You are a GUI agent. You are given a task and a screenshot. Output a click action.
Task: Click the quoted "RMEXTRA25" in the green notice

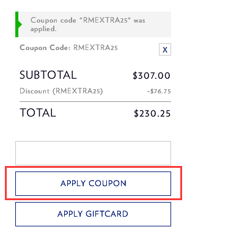point(105,20)
